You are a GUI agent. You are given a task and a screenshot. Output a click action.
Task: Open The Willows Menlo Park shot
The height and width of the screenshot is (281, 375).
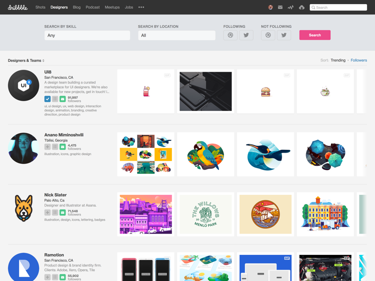[x=206, y=214]
